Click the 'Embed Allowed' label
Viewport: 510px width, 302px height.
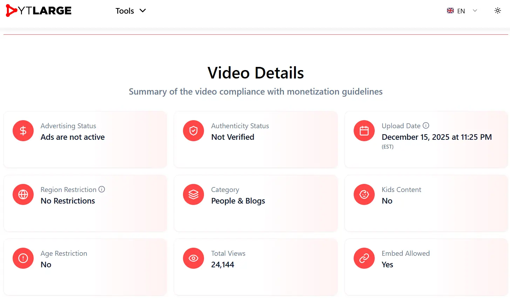[406, 253]
